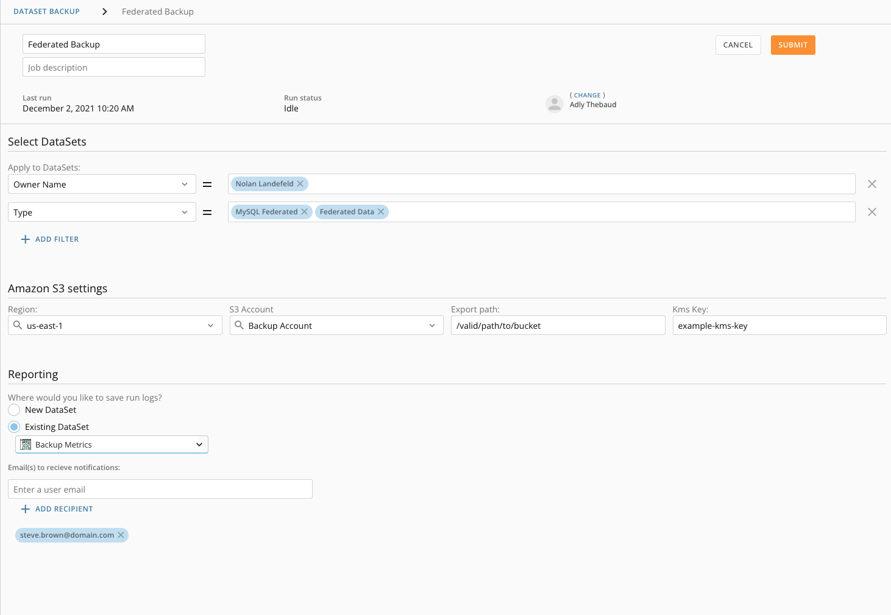Viewport: 891px width, 615px height.
Task: Click the breadcrumb chevron arrow
Action: 105,12
